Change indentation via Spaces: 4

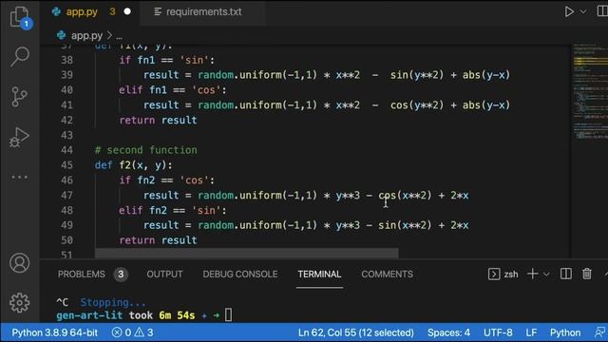(448, 332)
